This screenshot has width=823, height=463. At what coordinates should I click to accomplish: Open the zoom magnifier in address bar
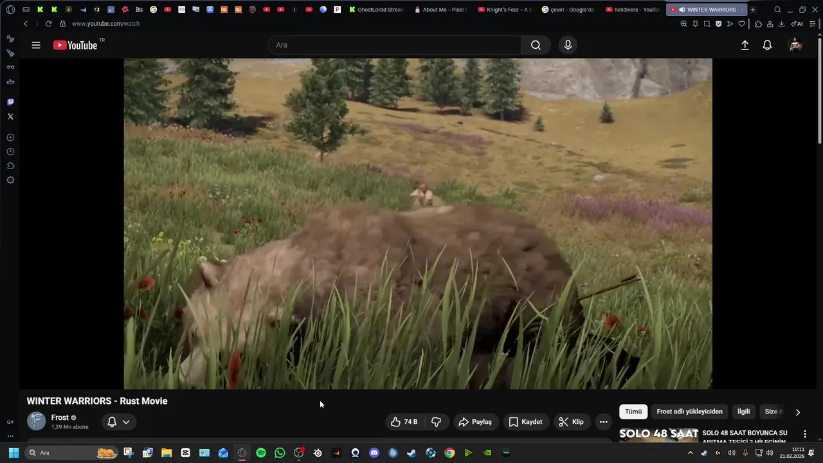pos(683,24)
